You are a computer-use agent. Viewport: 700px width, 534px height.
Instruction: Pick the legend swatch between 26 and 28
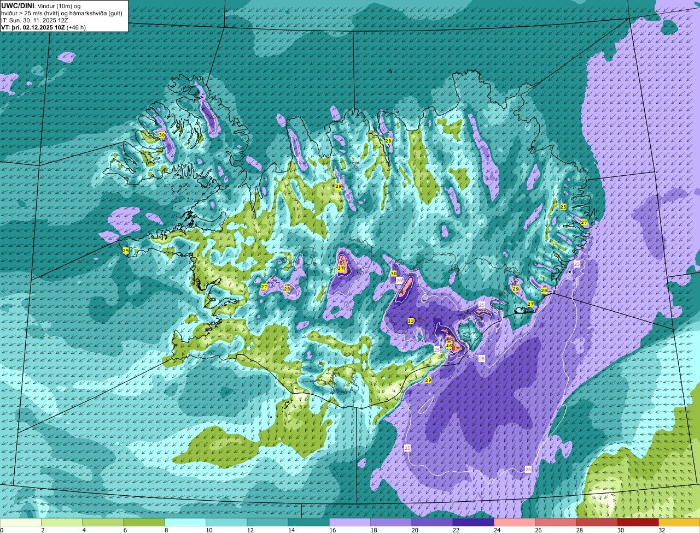coord(556,522)
